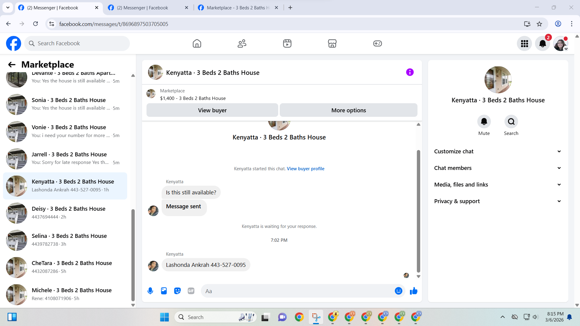This screenshot has height=326, width=580.
Task: Toggle conversation information panel via purple icon
Action: 410,72
